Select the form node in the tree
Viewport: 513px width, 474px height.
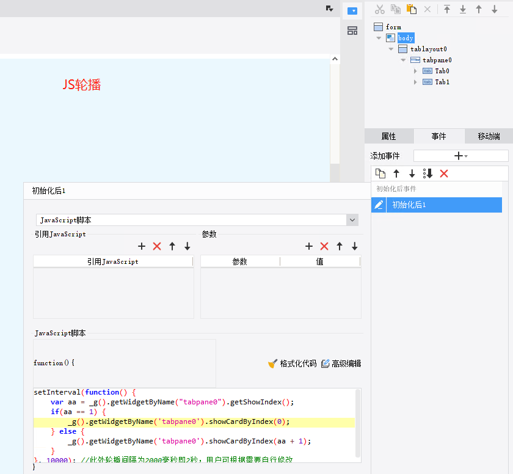click(x=393, y=27)
